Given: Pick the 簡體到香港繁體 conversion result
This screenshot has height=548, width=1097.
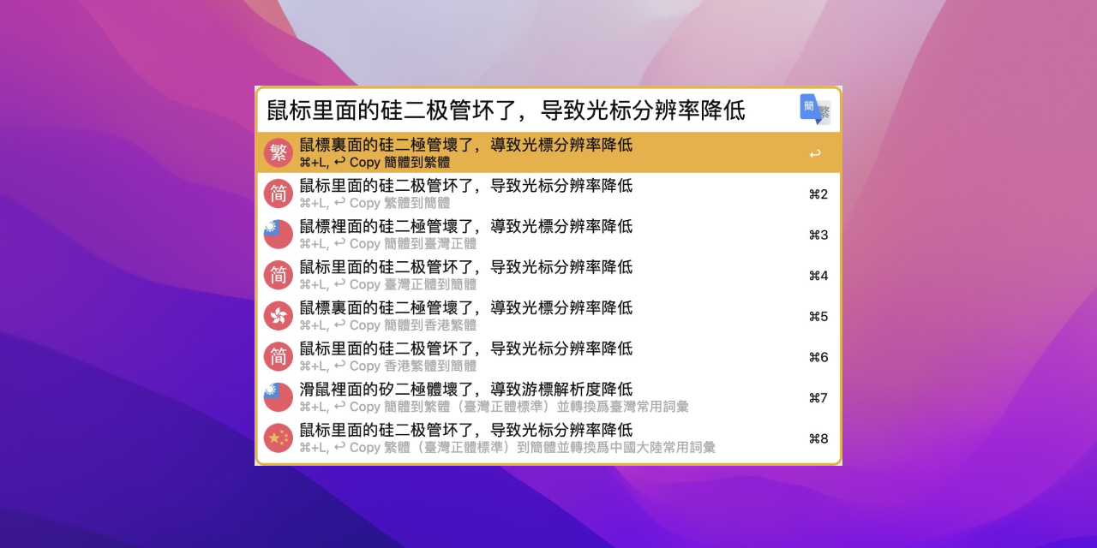Looking at the screenshot, I should 548,316.
